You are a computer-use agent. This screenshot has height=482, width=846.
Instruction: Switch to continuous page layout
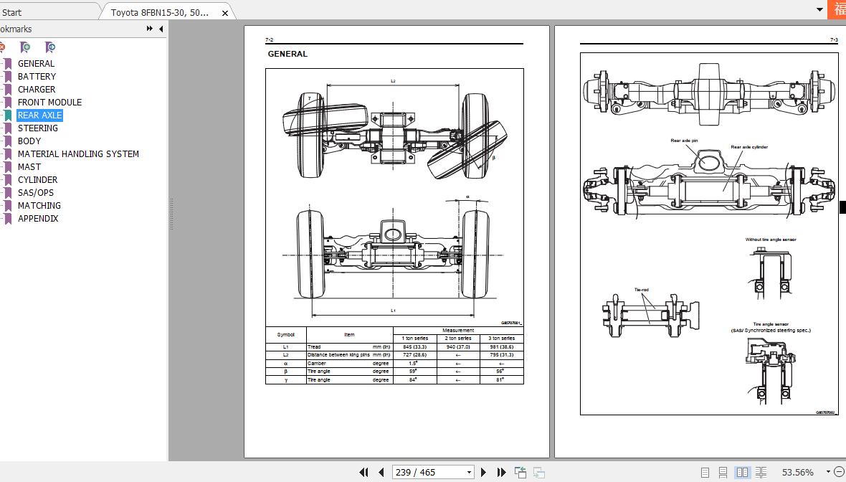723,472
